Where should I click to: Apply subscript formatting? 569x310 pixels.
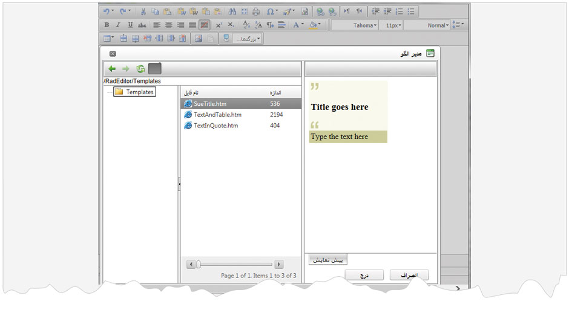231,25
